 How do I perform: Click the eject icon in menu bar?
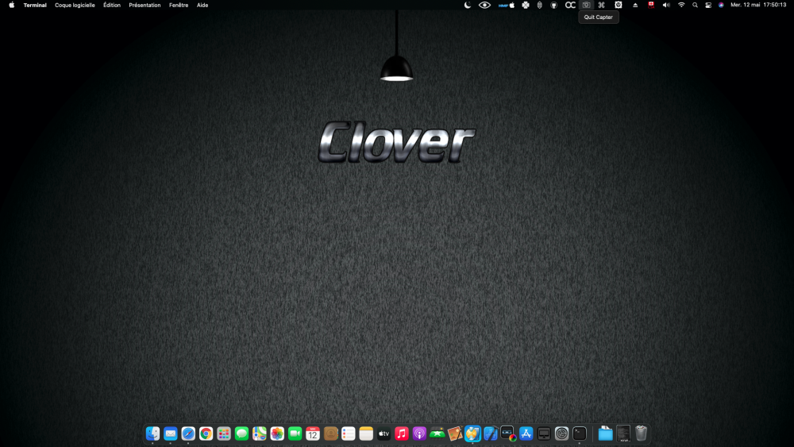635,5
